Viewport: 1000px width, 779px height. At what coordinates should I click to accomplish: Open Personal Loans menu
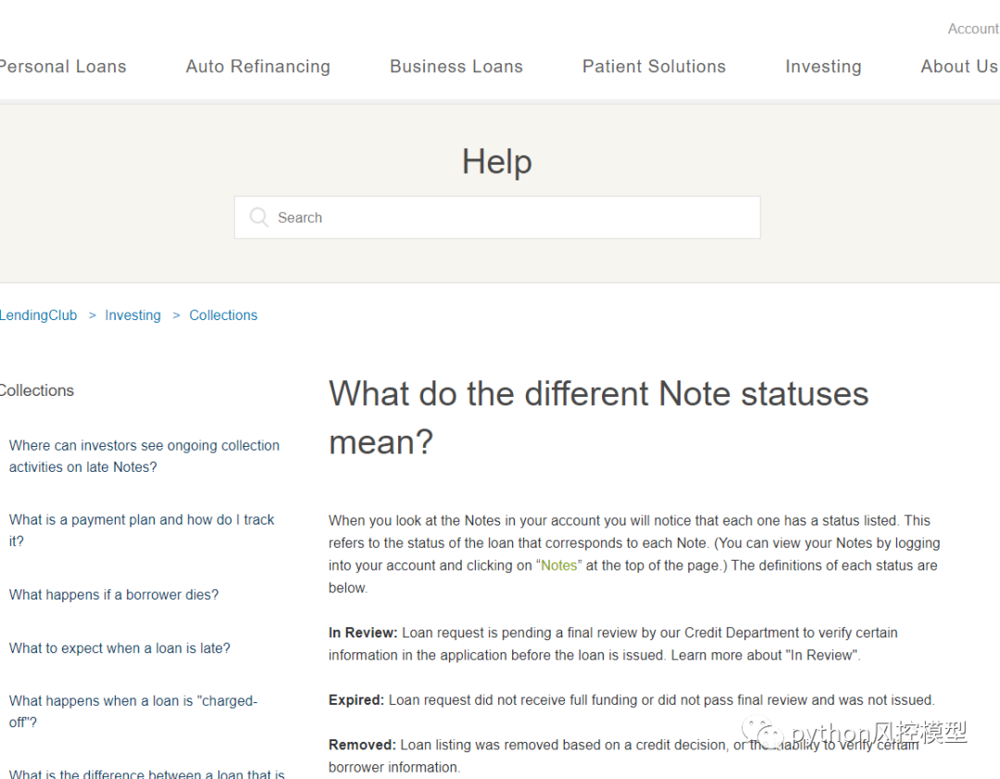(x=63, y=67)
